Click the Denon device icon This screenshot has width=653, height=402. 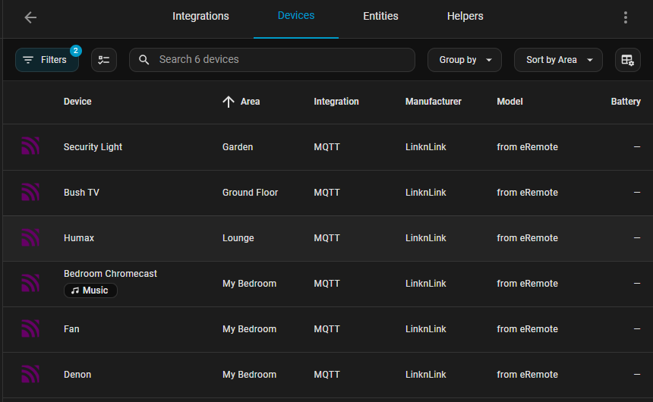(x=30, y=375)
